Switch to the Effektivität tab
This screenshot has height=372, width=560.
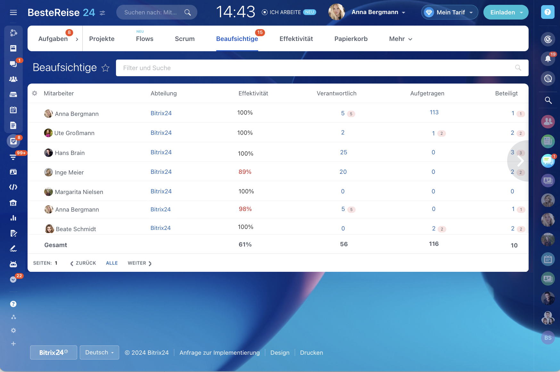click(x=296, y=39)
